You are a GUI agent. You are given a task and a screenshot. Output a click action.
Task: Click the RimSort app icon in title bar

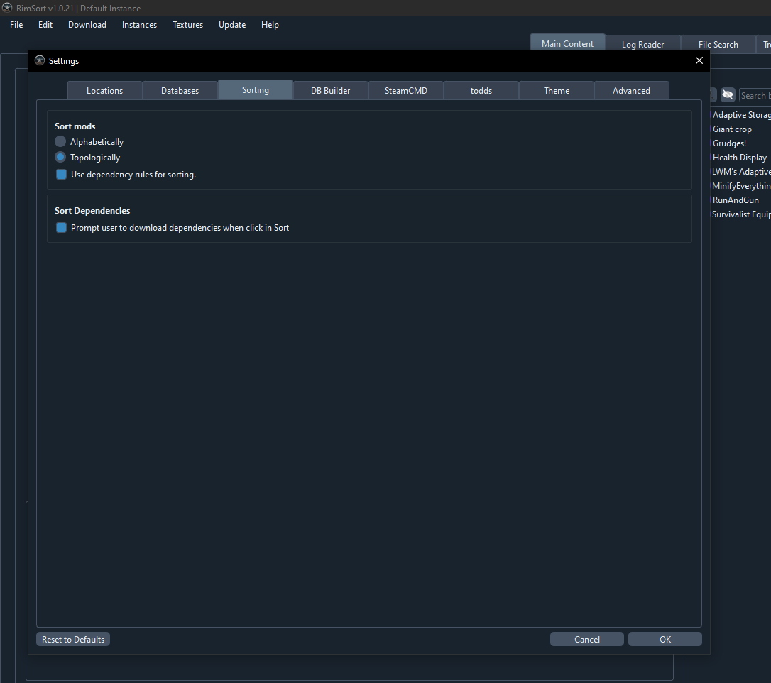pos(7,8)
